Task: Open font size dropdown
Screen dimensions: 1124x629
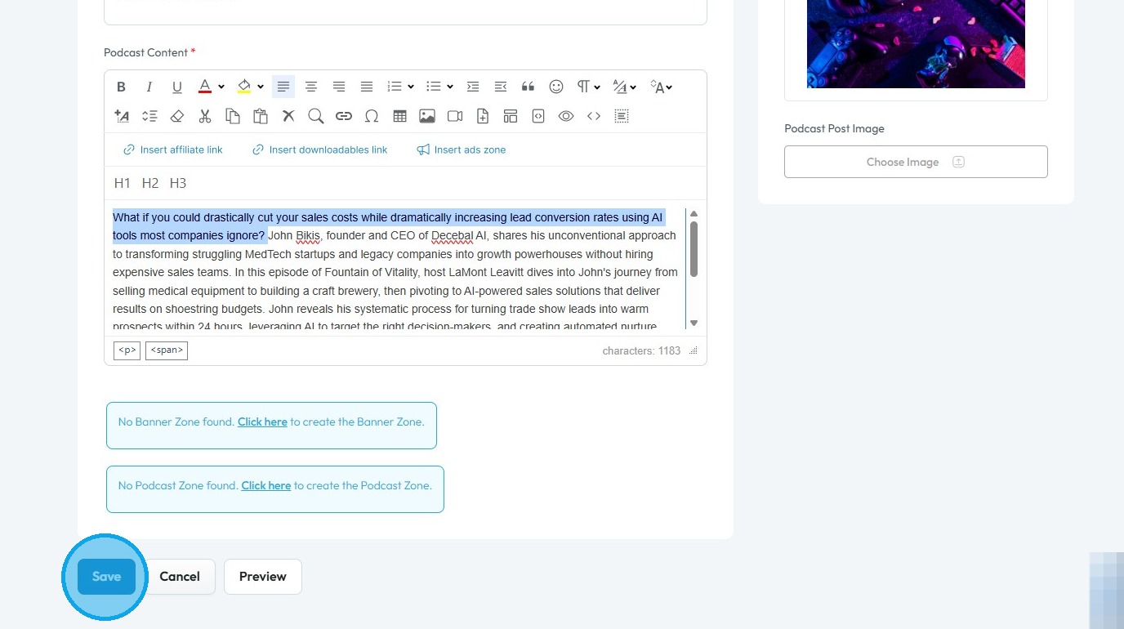Action: point(662,87)
